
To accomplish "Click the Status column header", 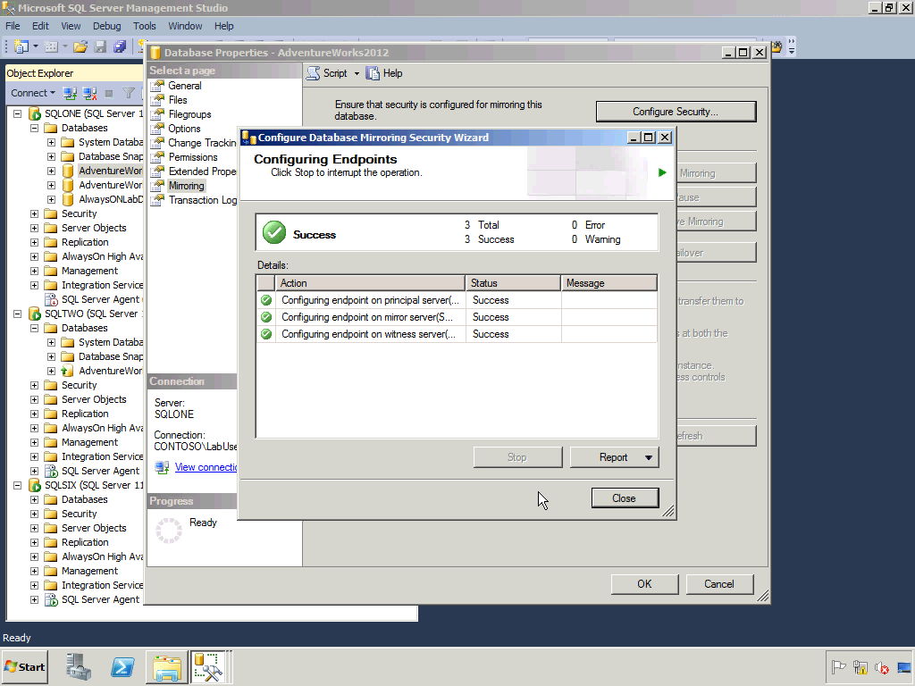I will click(x=513, y=283).
